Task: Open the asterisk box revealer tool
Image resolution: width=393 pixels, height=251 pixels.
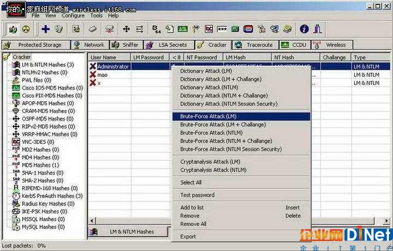Action: pos(222,29)
